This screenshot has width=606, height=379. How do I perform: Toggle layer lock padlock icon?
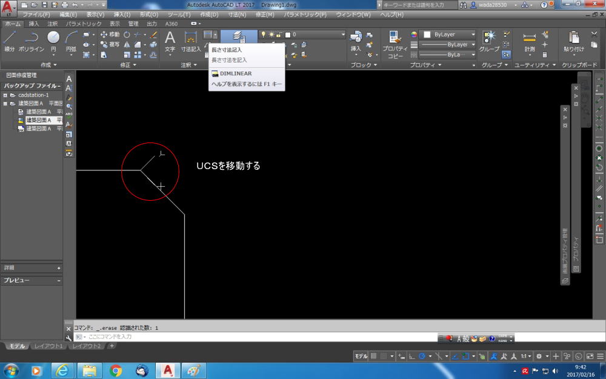click(x=279, y=35)
